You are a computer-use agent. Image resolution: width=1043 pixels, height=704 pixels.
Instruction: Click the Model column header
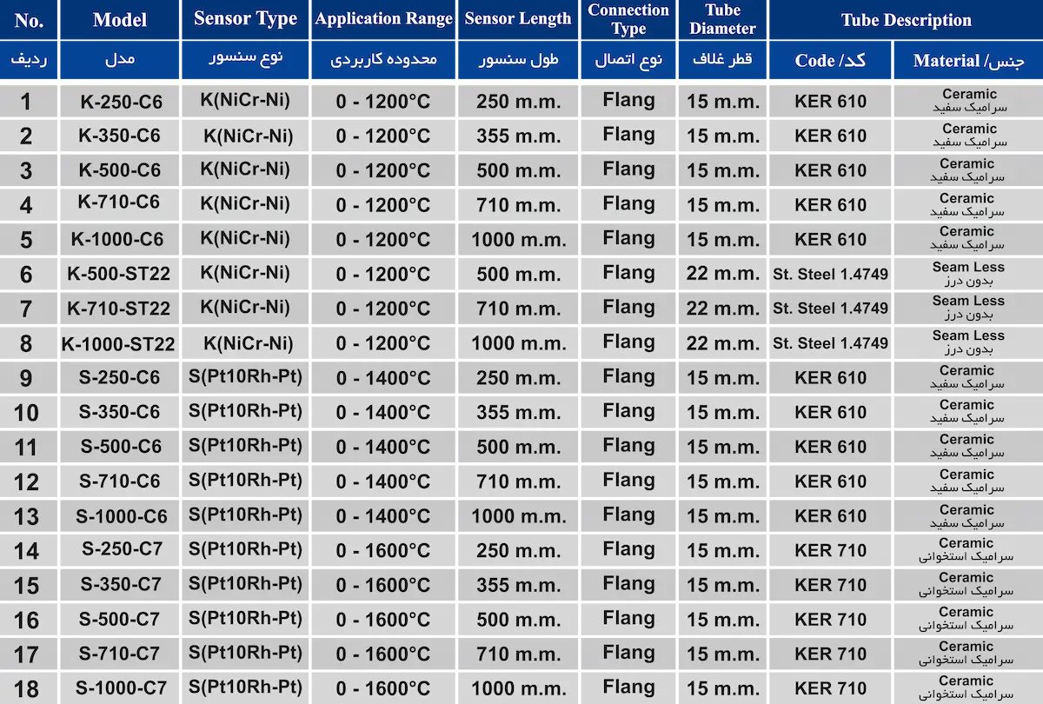point(120,20)
